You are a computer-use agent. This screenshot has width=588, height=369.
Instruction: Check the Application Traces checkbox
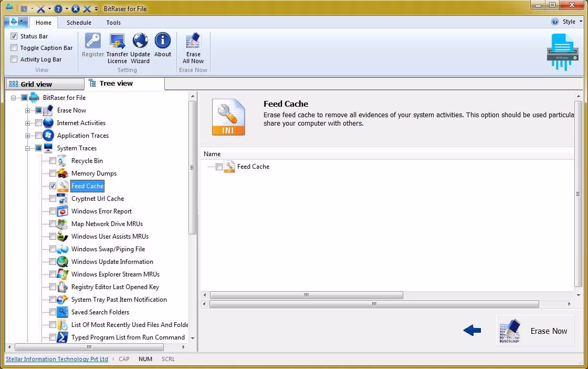click(39, 136)
